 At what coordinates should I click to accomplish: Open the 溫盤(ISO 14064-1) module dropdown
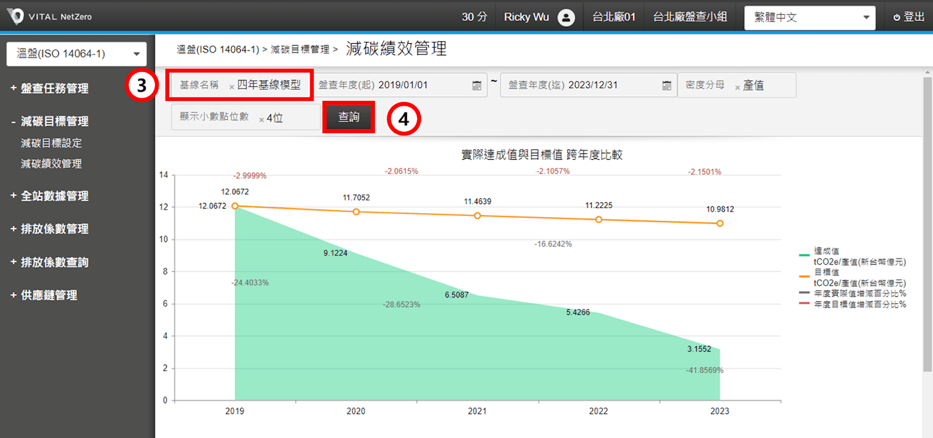(x=76, y=54)
